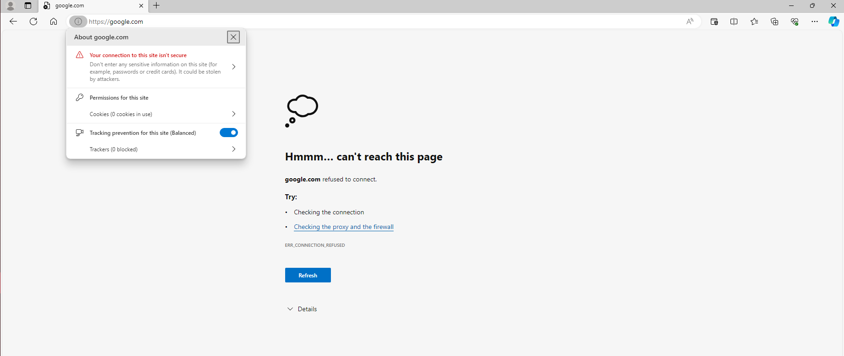Click the Tracking prevention monitor icon
The height and width of the screenshot is (356, 844).
[x=80, y=133]
